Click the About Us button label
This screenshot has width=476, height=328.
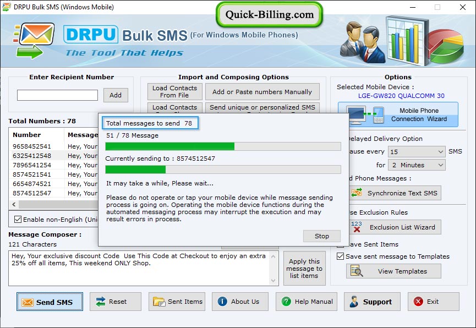pyautogui.click(x=245, y=302)
